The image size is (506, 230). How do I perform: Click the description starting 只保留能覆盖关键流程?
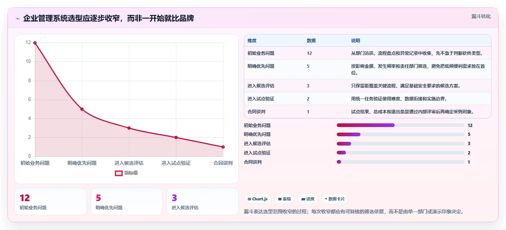tap(406, 86)
